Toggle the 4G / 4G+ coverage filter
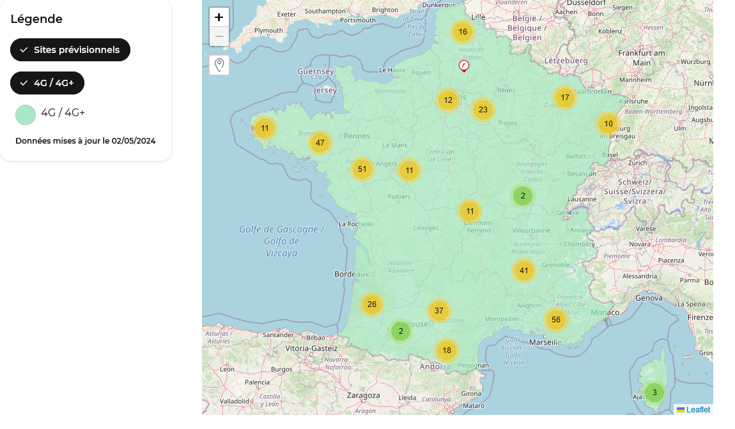This screenshot has width=735, height=429. (47, 83)
